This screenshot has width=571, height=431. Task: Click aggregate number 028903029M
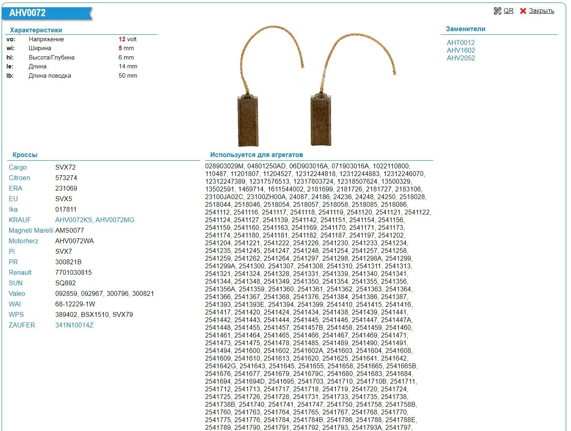(224, 166)
